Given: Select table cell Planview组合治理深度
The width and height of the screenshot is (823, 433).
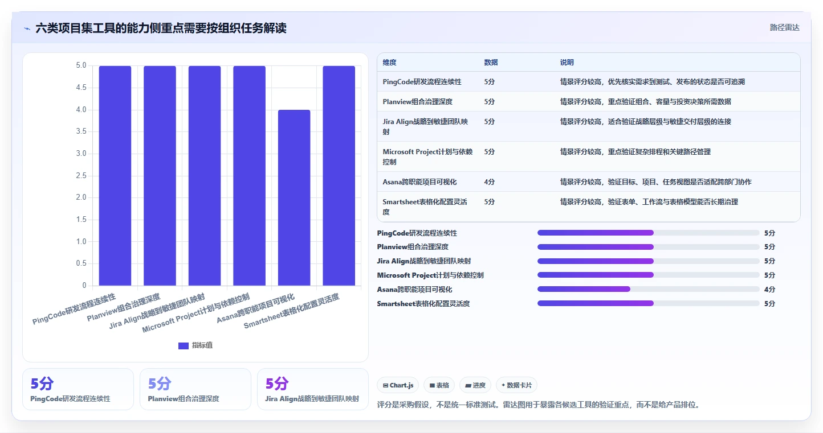Looking at the screenshot, I should (x=417, y=102).
